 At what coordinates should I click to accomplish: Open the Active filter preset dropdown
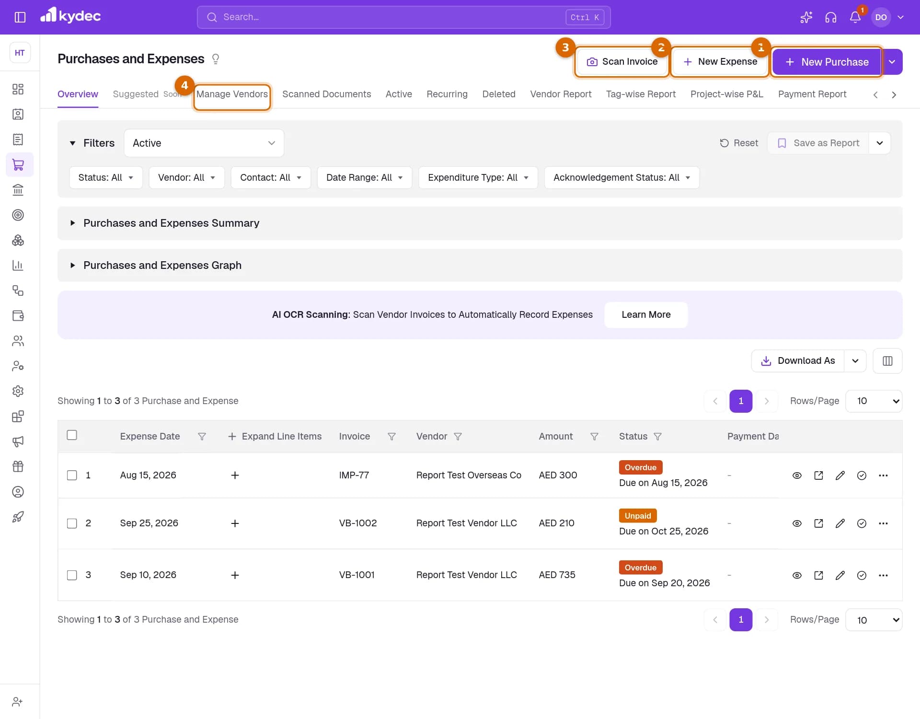point(204,143)
